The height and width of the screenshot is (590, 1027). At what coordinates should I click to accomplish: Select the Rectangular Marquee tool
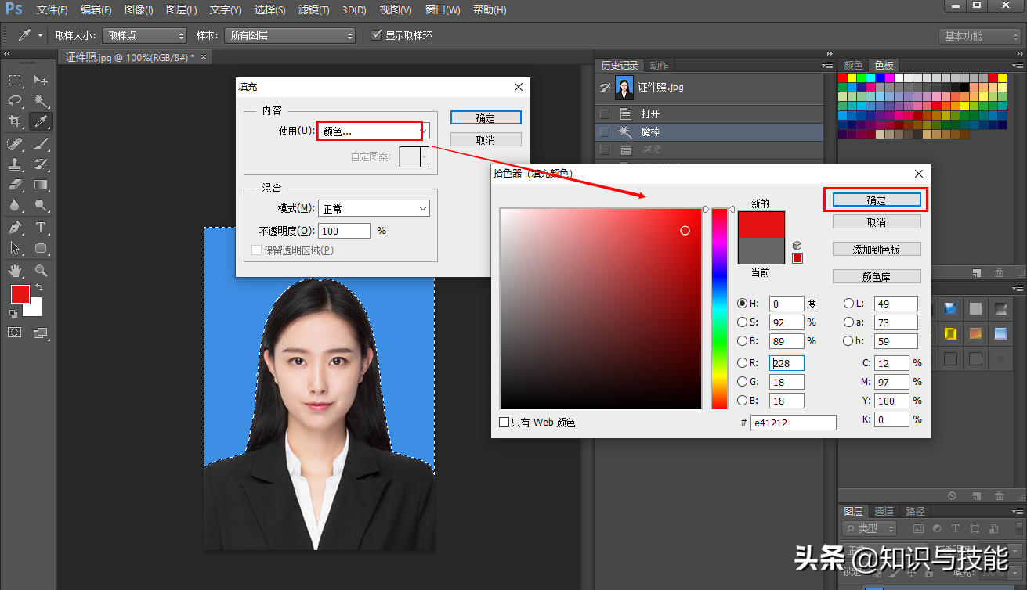point(15,80)
